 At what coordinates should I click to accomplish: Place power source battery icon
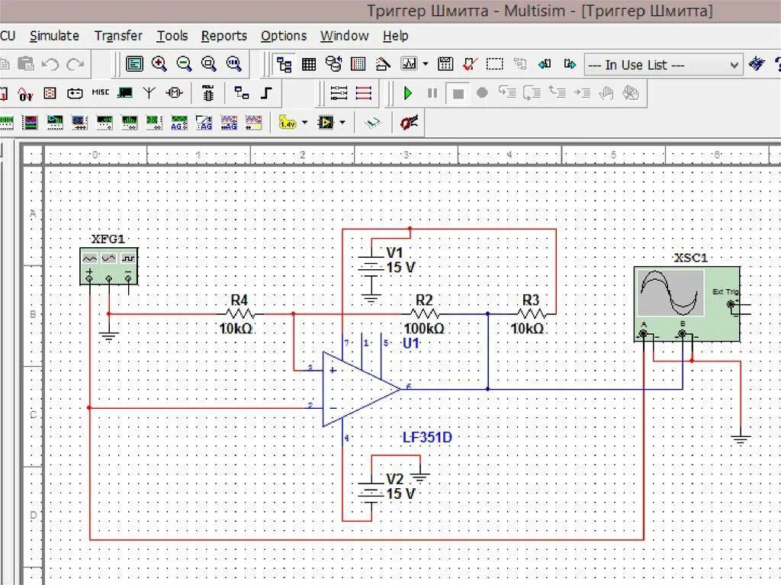point(75,93)
